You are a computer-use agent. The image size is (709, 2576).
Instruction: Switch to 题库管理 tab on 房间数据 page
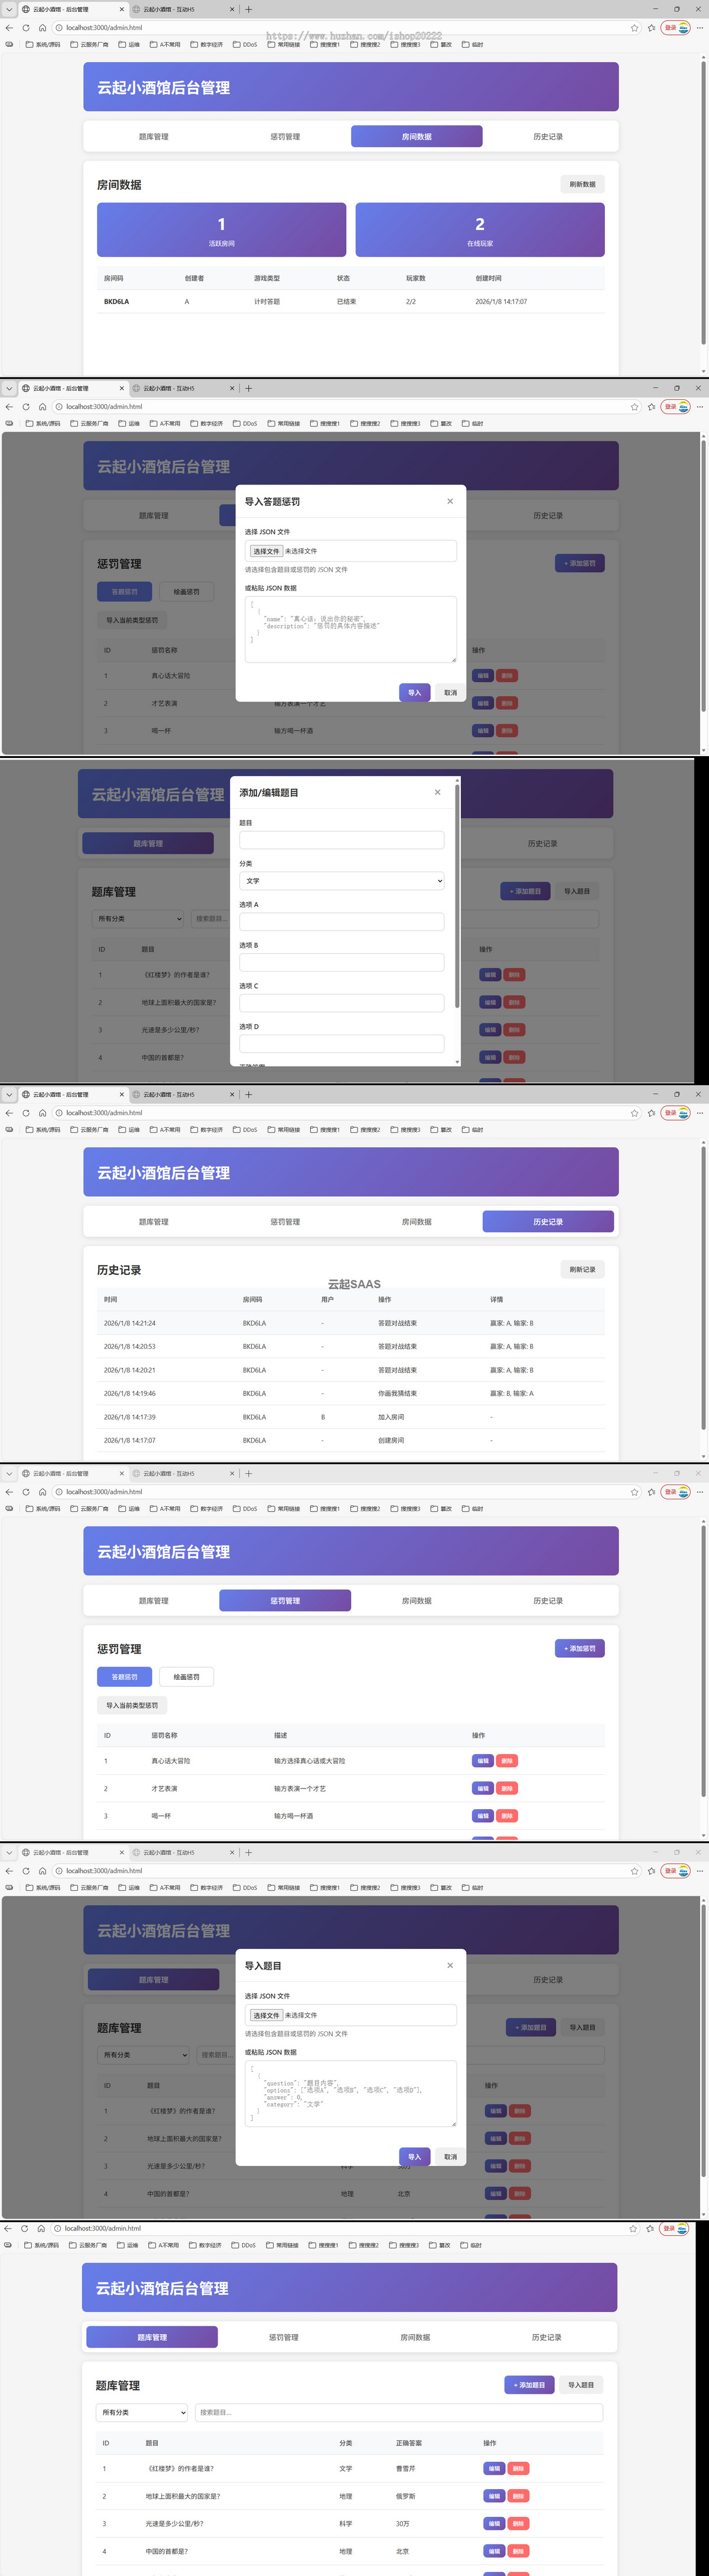click(x=154, y=136)
